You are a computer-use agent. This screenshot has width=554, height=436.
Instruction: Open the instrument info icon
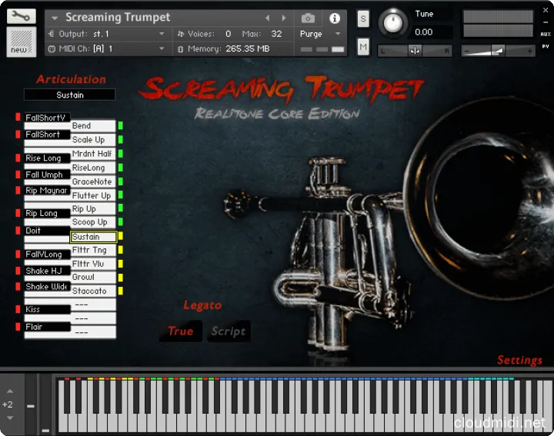click(x=335, y=18)
